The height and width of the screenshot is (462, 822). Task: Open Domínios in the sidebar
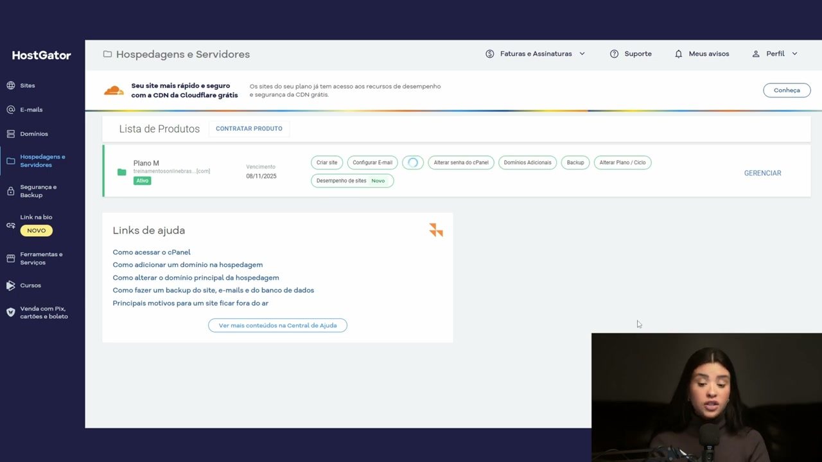pyautogui.click(x=34, y=134)
